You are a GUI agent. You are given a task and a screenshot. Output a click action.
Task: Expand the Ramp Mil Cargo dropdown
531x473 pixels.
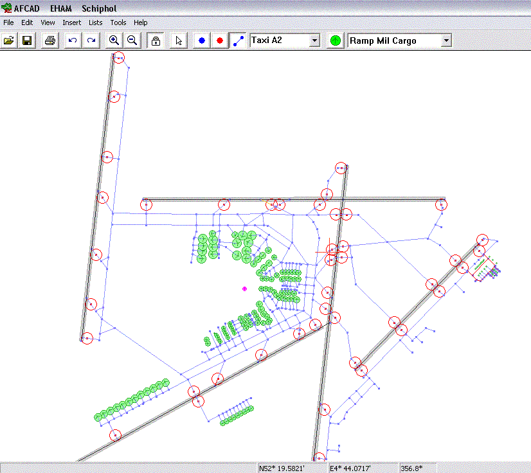(x=446, y=40)
